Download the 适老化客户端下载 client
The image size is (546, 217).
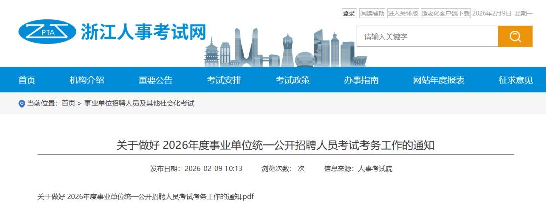coord(445,14)
